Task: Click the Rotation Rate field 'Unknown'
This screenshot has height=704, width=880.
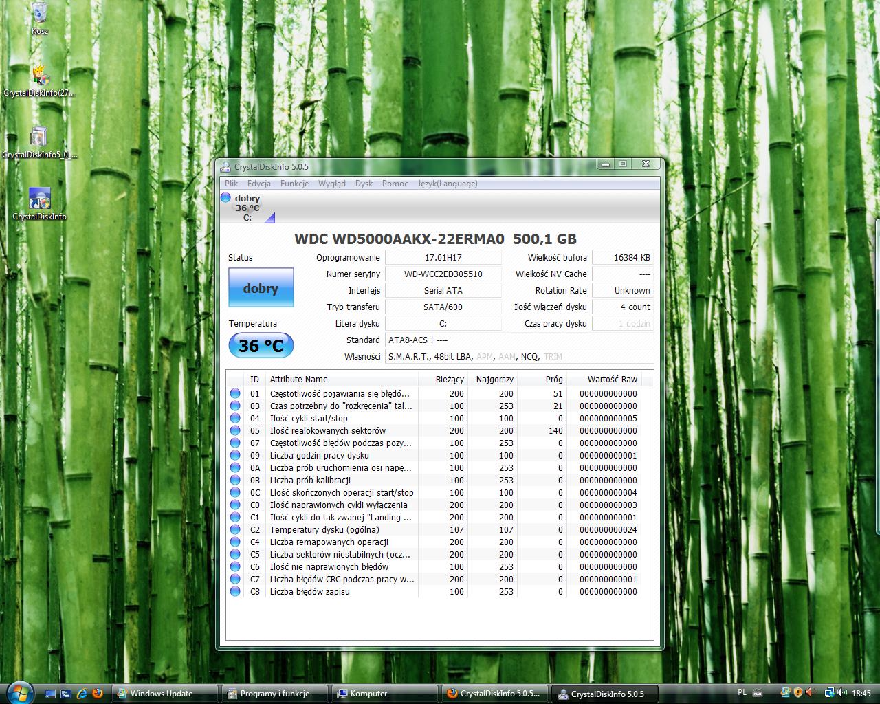Action: click(x=623, y=290)
